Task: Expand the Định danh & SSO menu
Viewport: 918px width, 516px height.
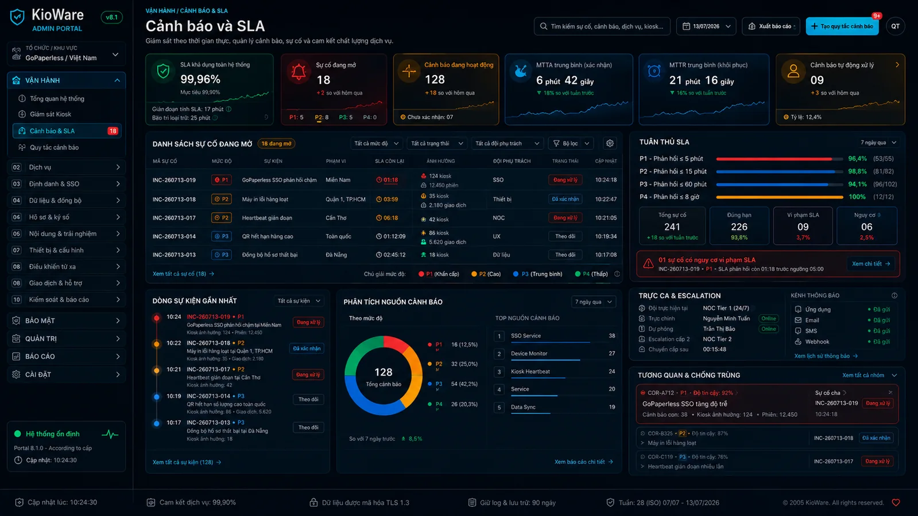Action: (x=67, y=183)
